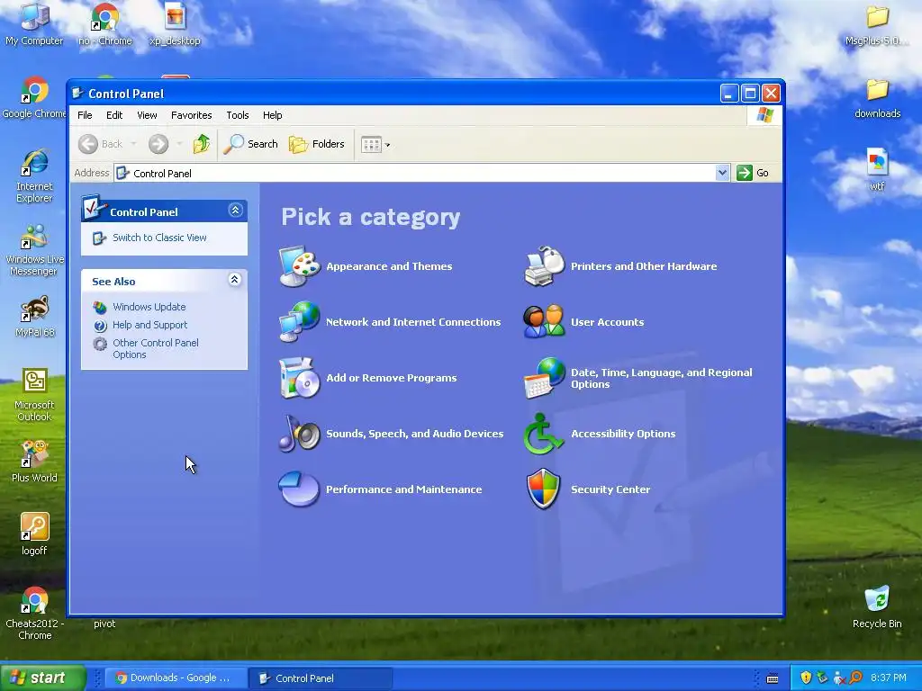Screen dimensions: 922x691
Task: Open Network and Internet Connections icon
Action: (299, 321)
